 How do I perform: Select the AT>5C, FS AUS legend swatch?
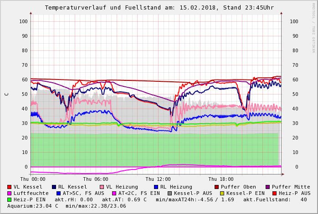[x=57, y=193]
